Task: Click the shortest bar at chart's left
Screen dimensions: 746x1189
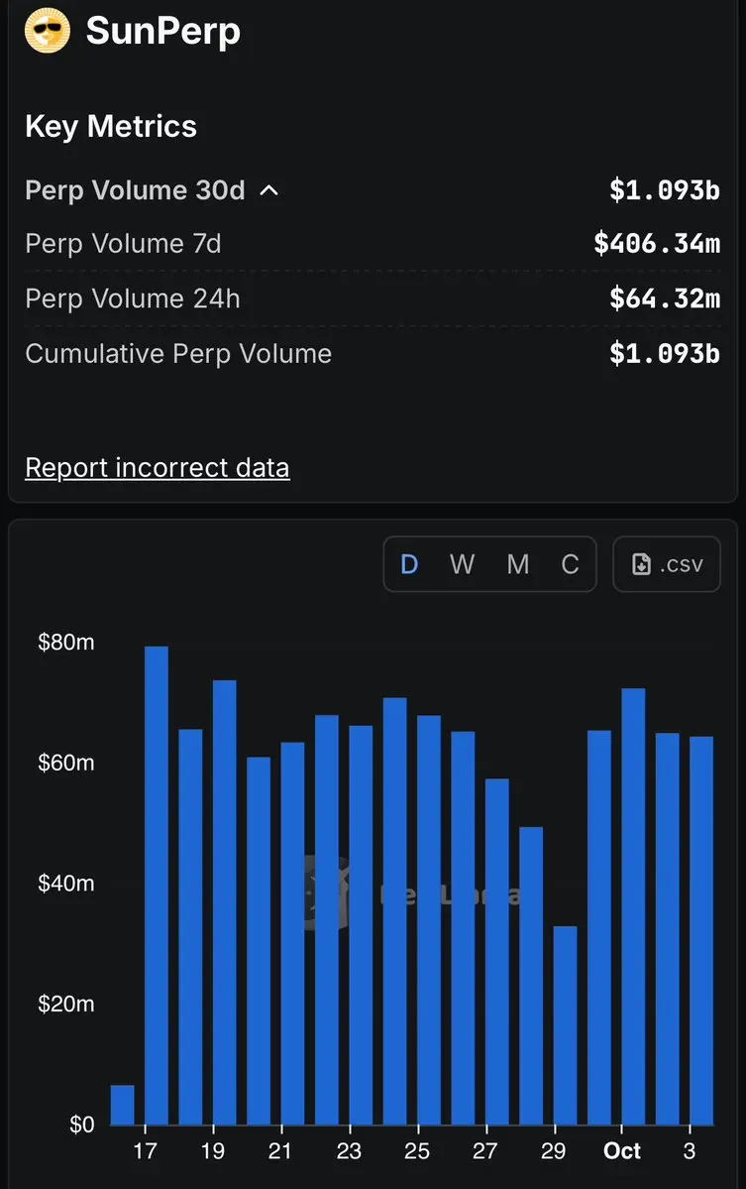Action: click(122, 1105)
